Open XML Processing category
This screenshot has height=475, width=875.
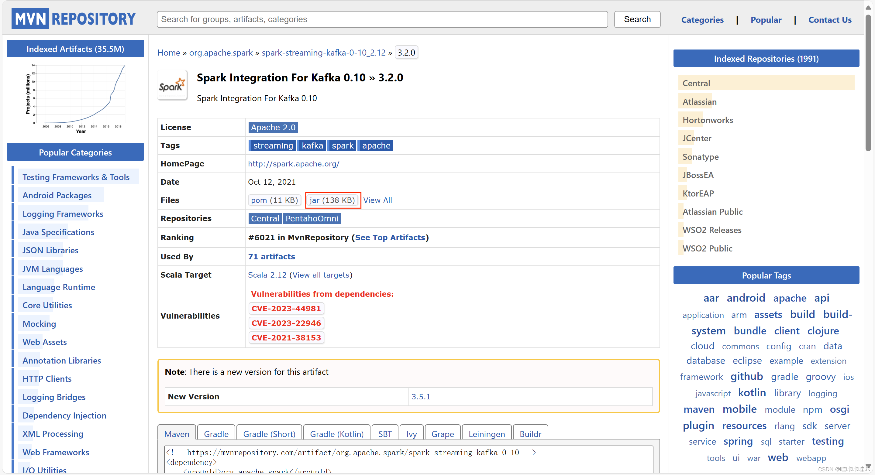click(53, 434)
